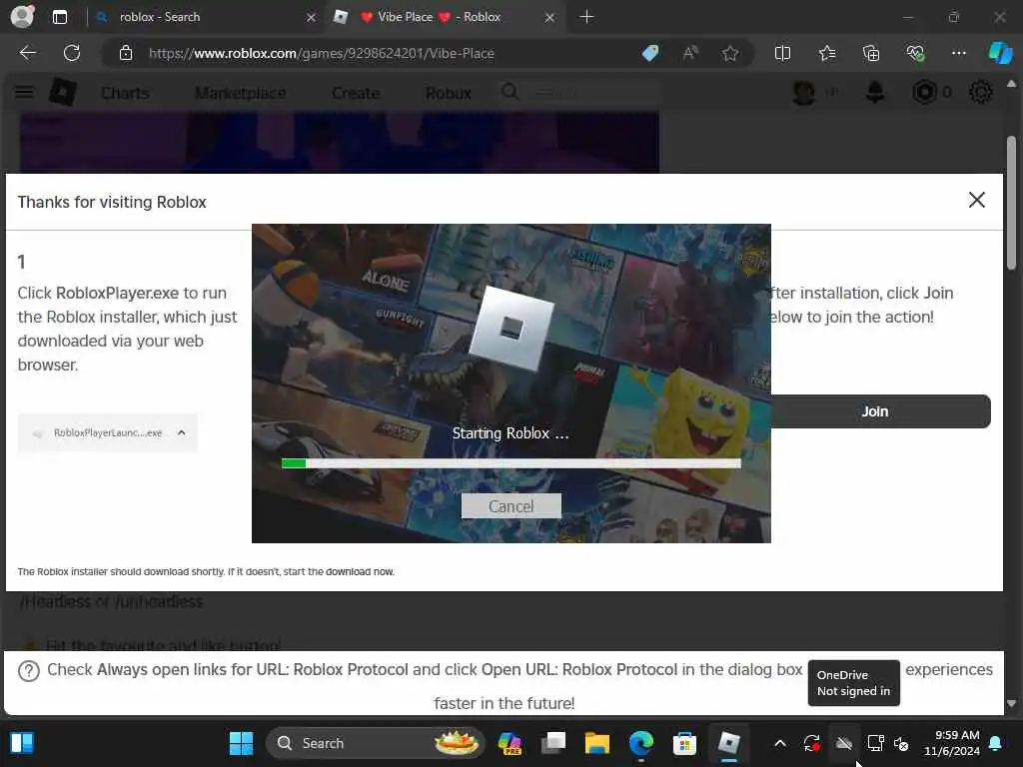The image size is (1023, 767).
Task: Open Roblox user avatar profile
Action: 804,93
